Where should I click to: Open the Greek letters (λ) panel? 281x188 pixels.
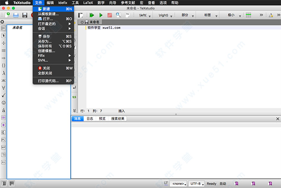coord(3,73)
